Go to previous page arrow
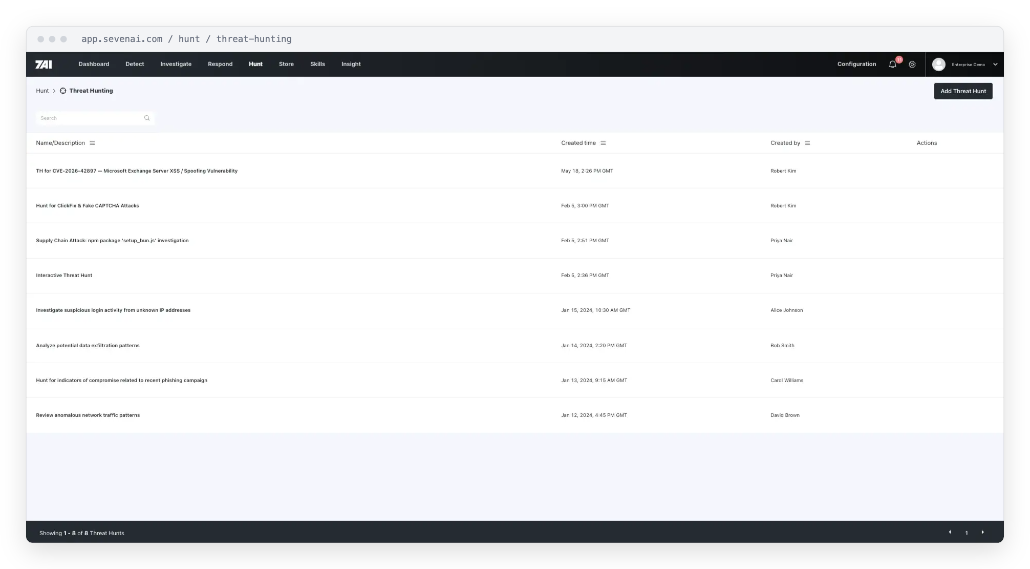Viewport: 1030px width, 569px height. click(x=950, y=532)
